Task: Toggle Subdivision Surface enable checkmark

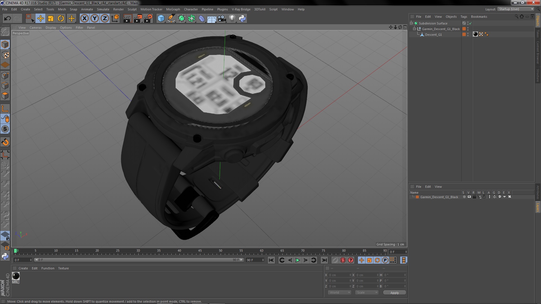Action: 470,23
